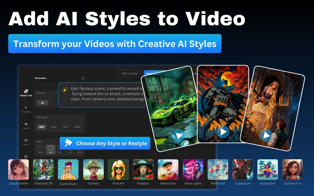Click the Resolution label
This screenshot has width=314, height=196.
(42, 117)
